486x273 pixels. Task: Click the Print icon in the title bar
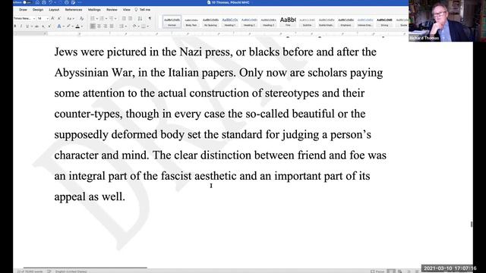[66, 2]
